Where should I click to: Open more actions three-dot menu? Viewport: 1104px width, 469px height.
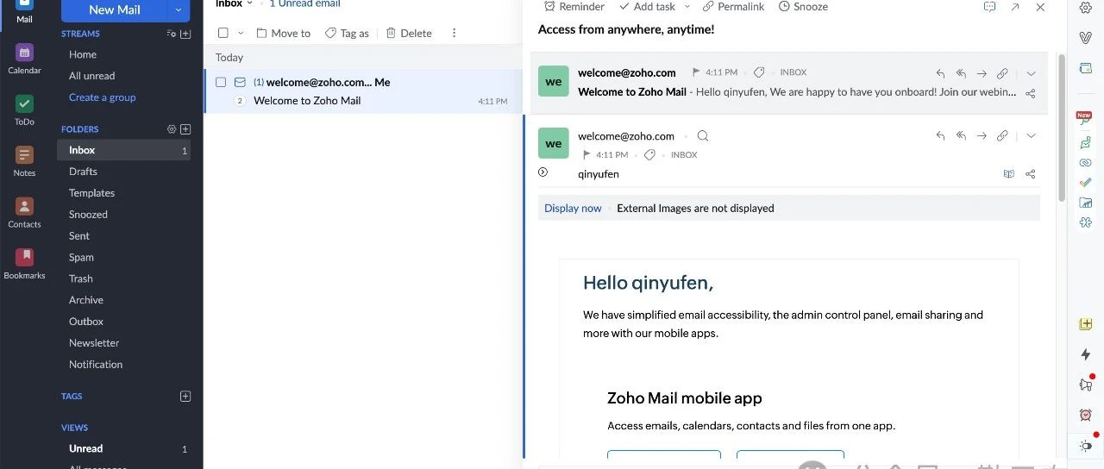tap(454, 33)
